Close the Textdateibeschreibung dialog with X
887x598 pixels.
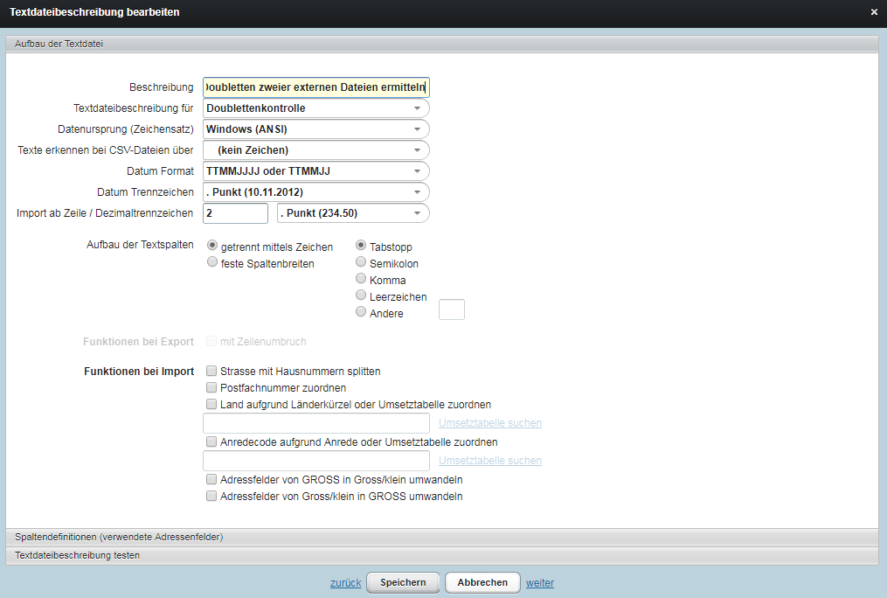coord(874,12)
